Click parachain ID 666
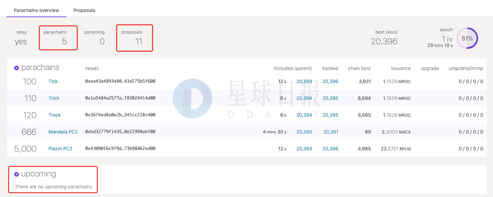 click(x=29, y=132)
